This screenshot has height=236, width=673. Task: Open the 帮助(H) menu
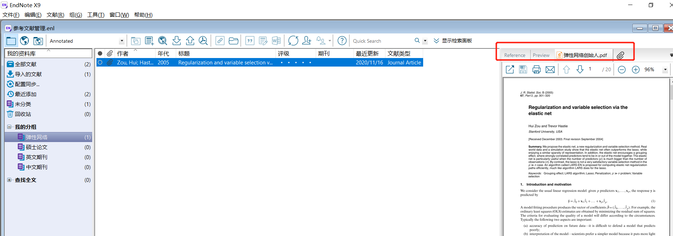click(x=143, y=15)
